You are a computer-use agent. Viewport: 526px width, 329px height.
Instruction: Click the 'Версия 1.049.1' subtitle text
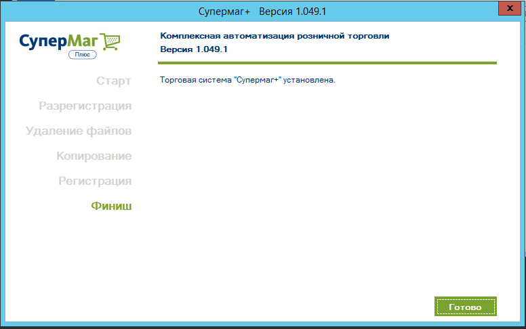(x=194, y=49)
